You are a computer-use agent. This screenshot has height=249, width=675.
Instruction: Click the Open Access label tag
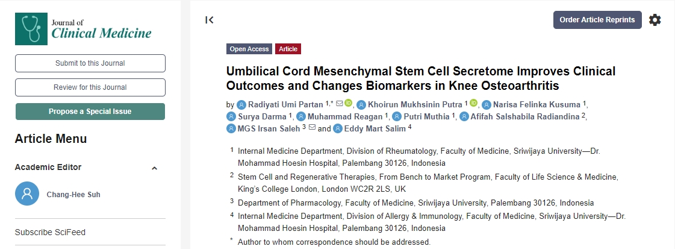point(249,49)
